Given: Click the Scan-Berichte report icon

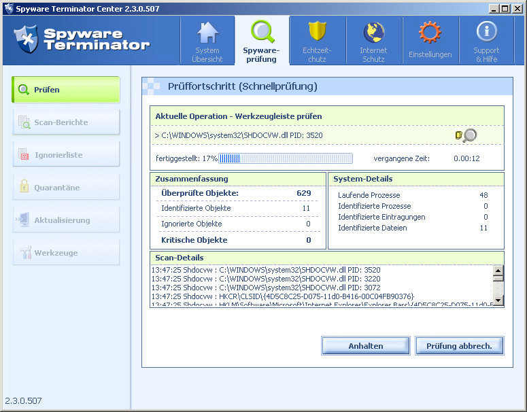Looking at the screenshot, I should point(24,122).
